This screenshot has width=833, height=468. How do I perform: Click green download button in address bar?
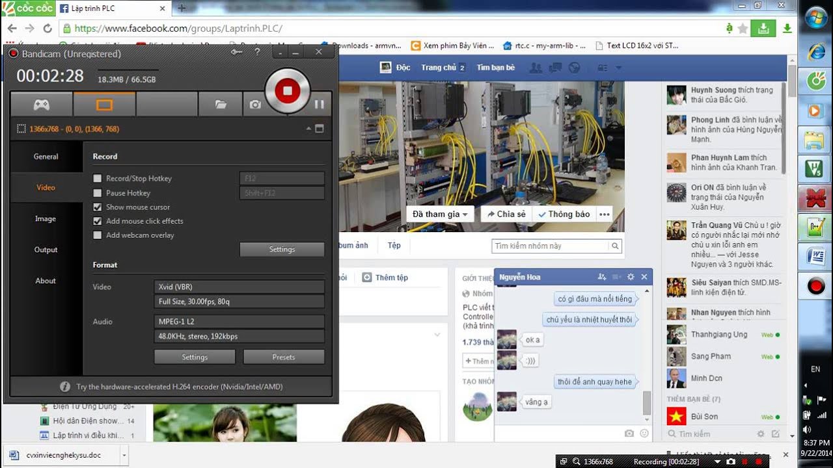click(x=763, y=29)
